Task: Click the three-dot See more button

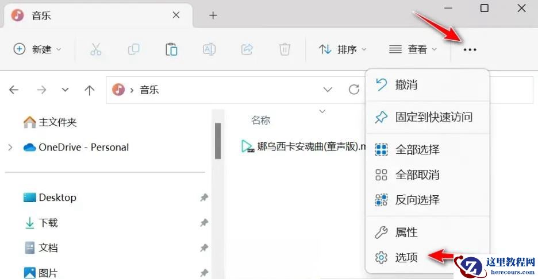Action: [470, 50]
